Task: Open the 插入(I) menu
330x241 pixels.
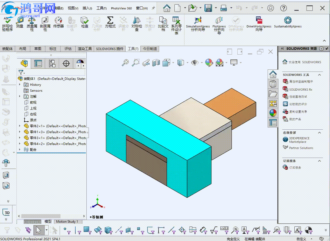Action: [87, 8]
